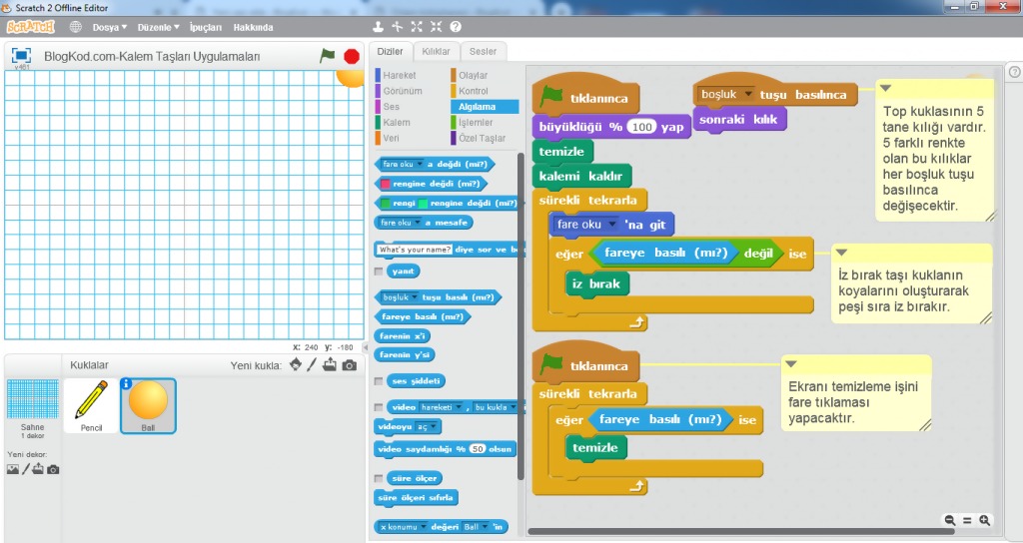The height and width of the screenshot is (543, 1023).
Task: Choose new backdrop from library
Action: (12, 469)
